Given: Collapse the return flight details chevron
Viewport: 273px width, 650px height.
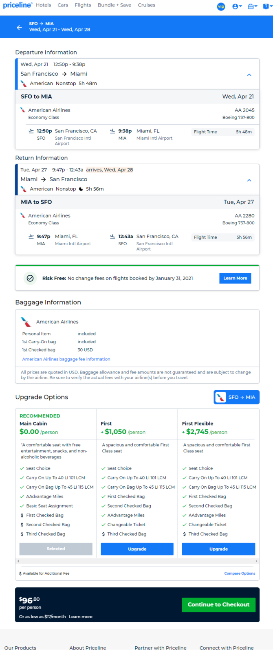Looking at the screenshot, I should point(249,180).
